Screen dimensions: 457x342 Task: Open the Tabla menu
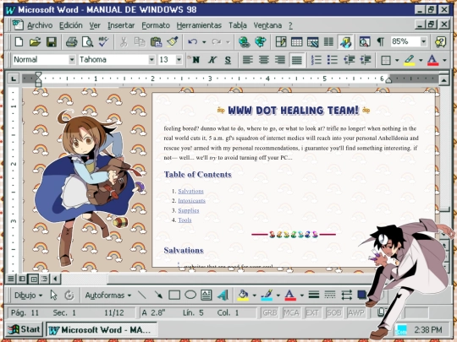tap(238, 25)
